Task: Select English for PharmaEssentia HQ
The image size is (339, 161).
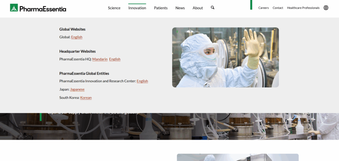Action: tap(115, 59)
